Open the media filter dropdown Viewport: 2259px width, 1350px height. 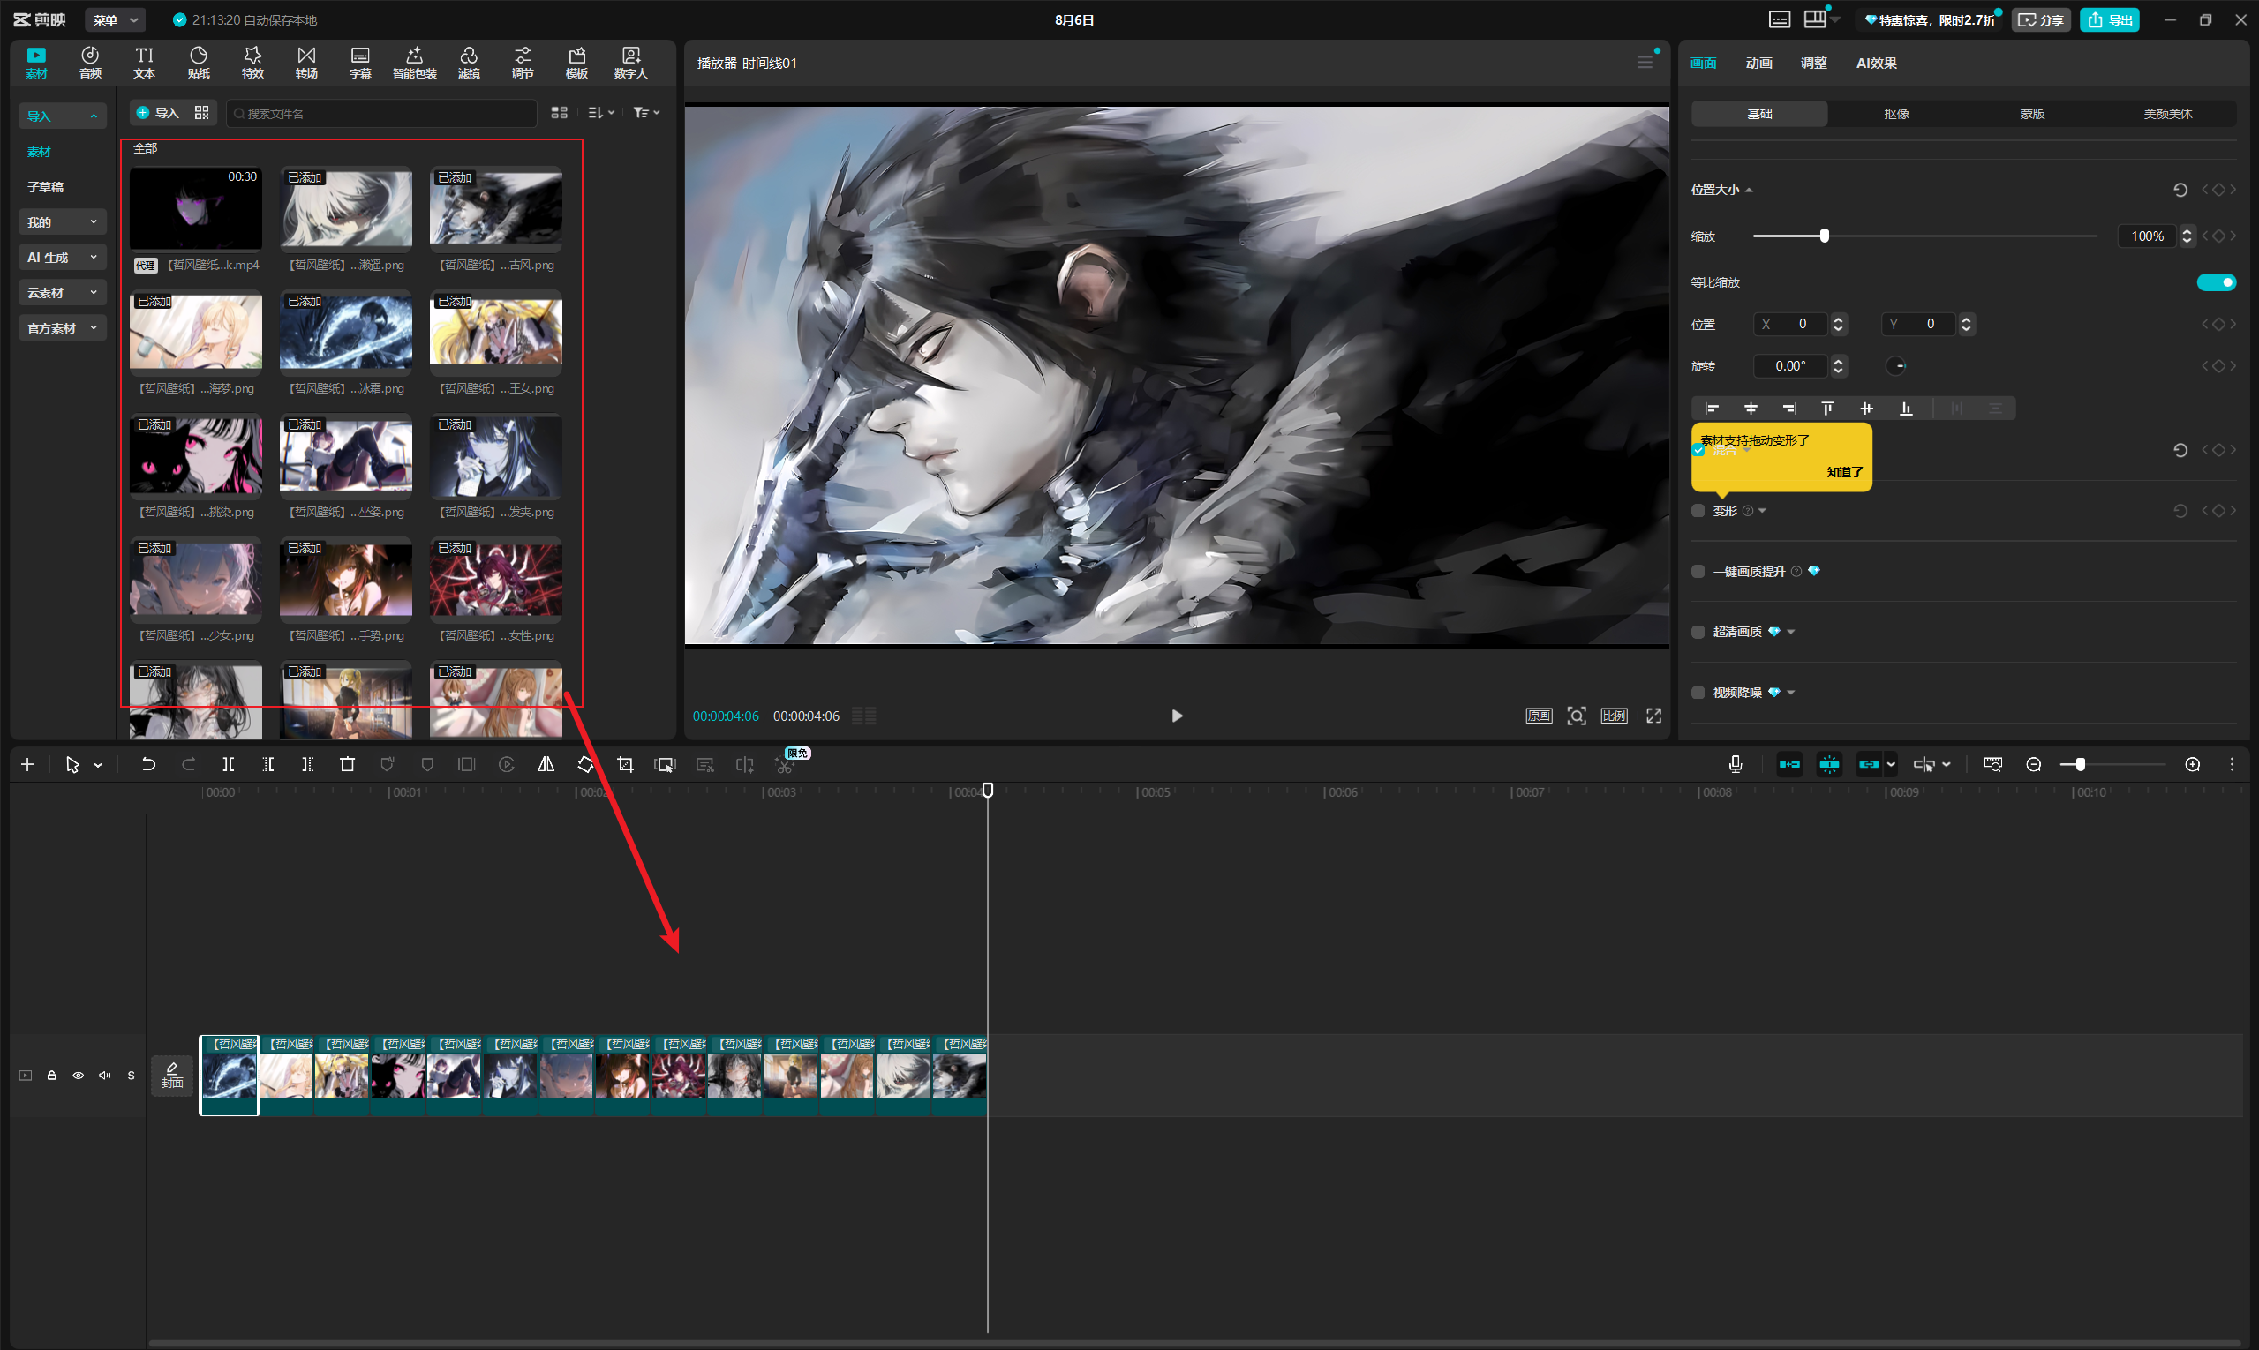point(646,113)
